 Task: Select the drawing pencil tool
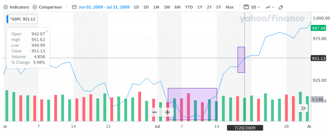tap(281, 7)
